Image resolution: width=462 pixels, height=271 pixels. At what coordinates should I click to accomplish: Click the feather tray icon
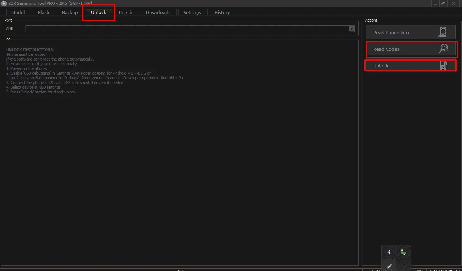point(389,266)
